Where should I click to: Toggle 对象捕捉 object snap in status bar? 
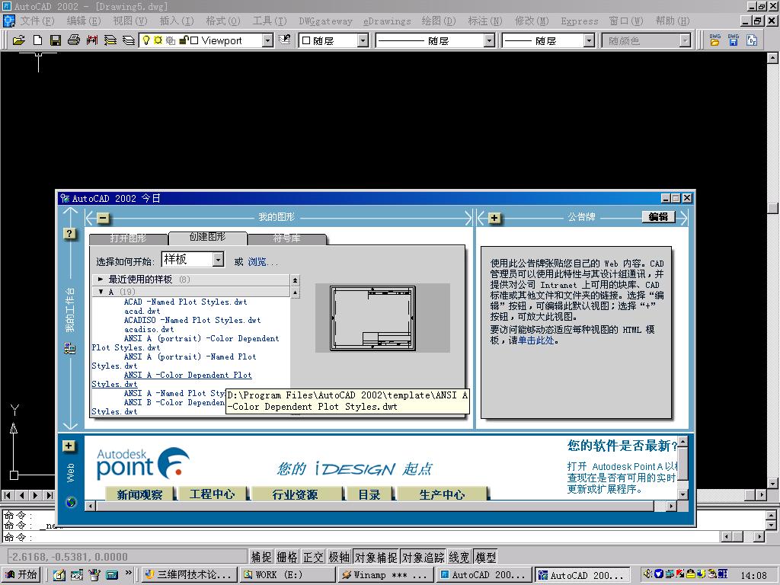click(376, 557)
